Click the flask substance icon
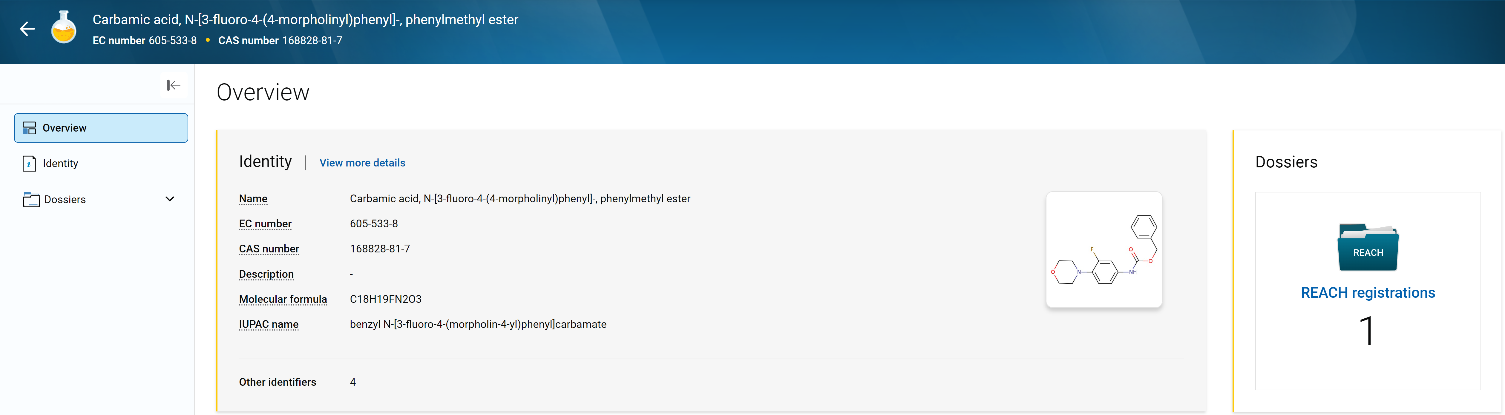Screen dimensions: 1505x415 [x=64, y=28]
